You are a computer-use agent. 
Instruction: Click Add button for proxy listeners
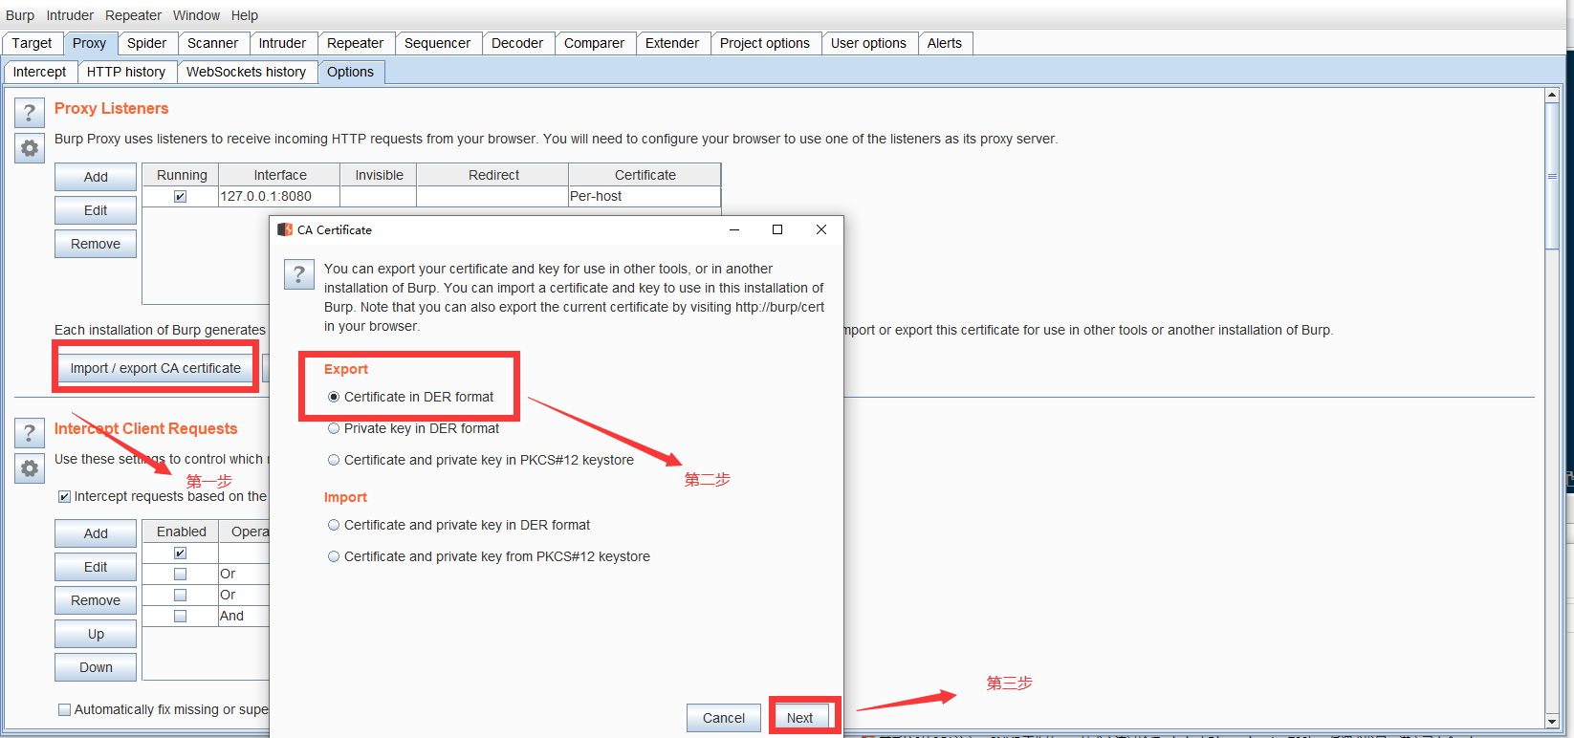(x=96, y=177)
